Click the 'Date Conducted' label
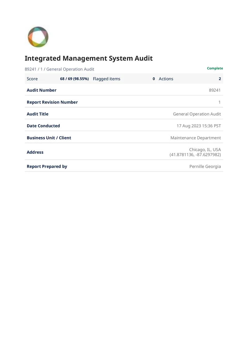The width and height of the screenshot is (248, 351). pyautogui.click(x=43, y=126)
